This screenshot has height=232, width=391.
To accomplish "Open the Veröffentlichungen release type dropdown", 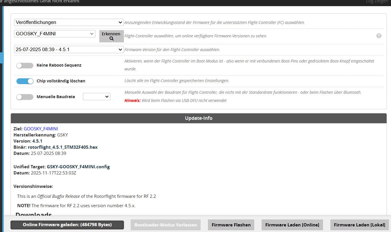I will click(x=69, y=22).
